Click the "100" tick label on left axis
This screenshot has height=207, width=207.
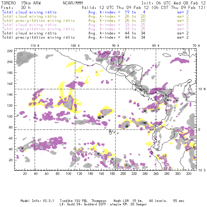[10, 116]
